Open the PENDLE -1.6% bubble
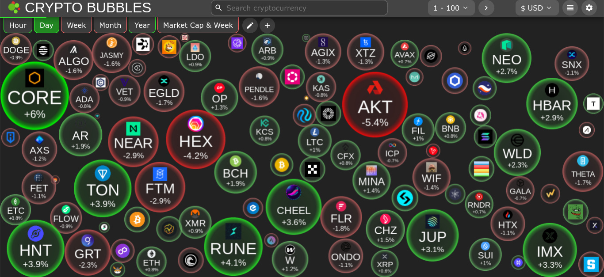 pos(259,87)
